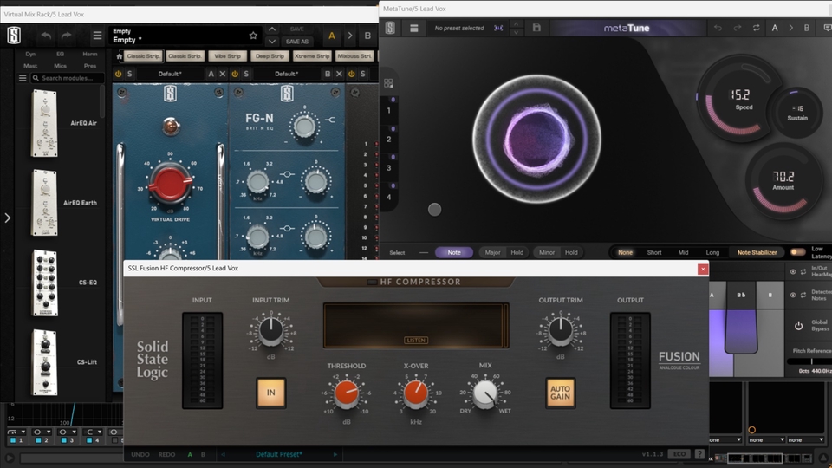Toggle the SSL HF Compressor IN button
Screen dimensions: 832x468
[x=271, y=393]
